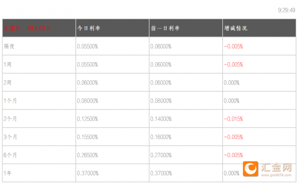
Task: Click the 6个月 today's rate 0.26500%
Action: (x=87, y=155)
